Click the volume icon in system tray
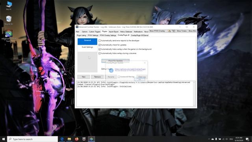 [x=227, y=139]
